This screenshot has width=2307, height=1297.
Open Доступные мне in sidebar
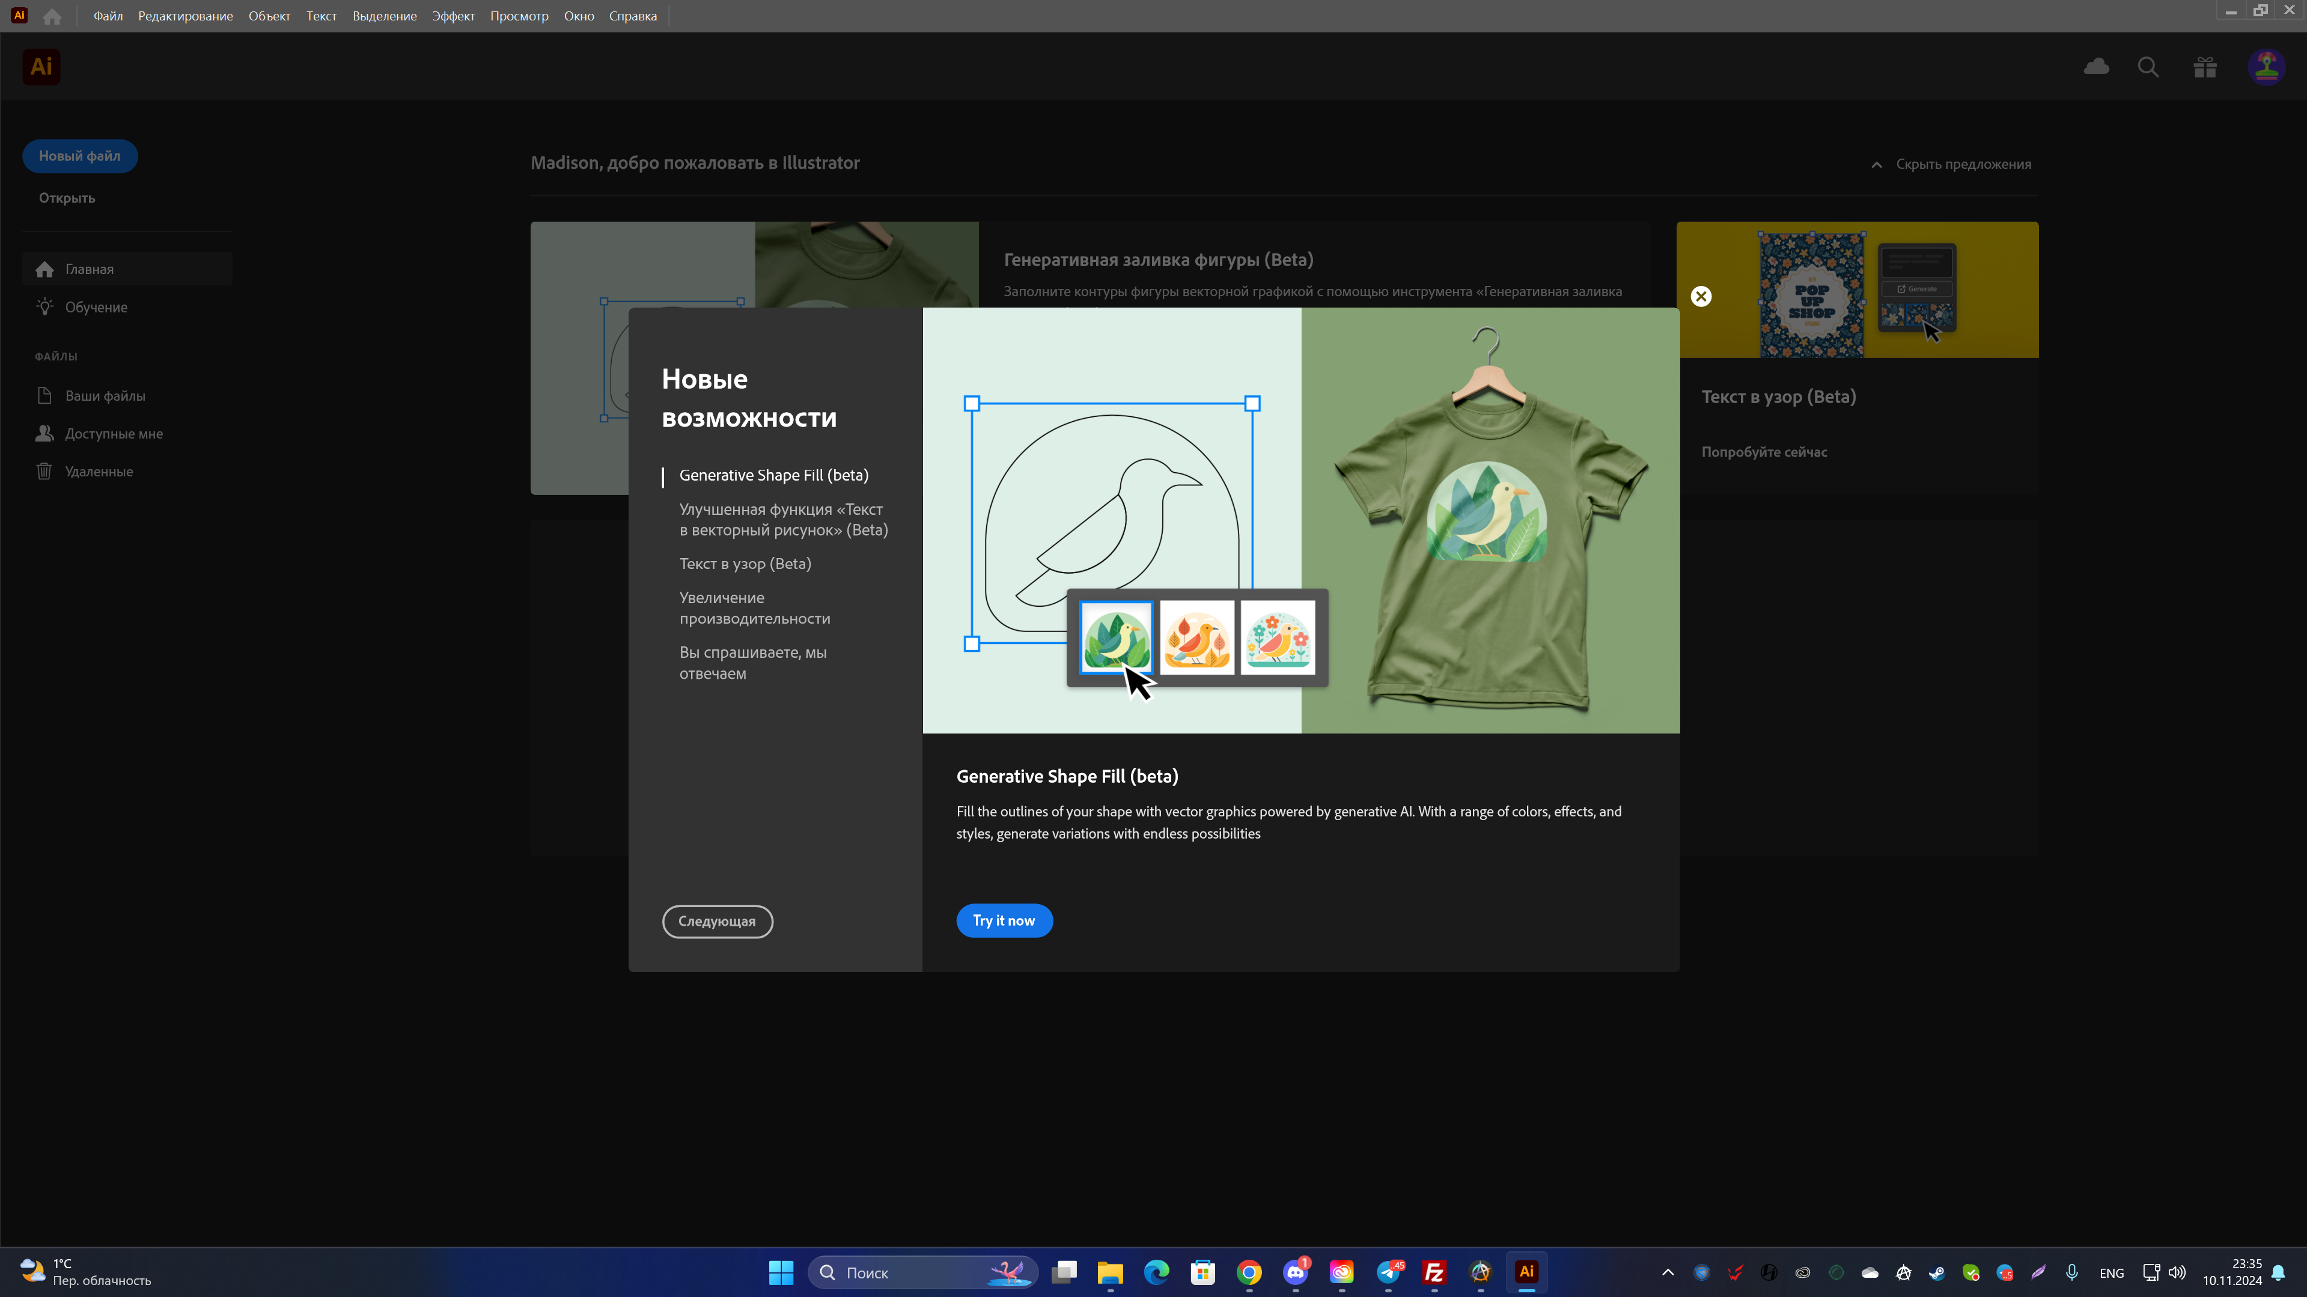click(127, 433)
